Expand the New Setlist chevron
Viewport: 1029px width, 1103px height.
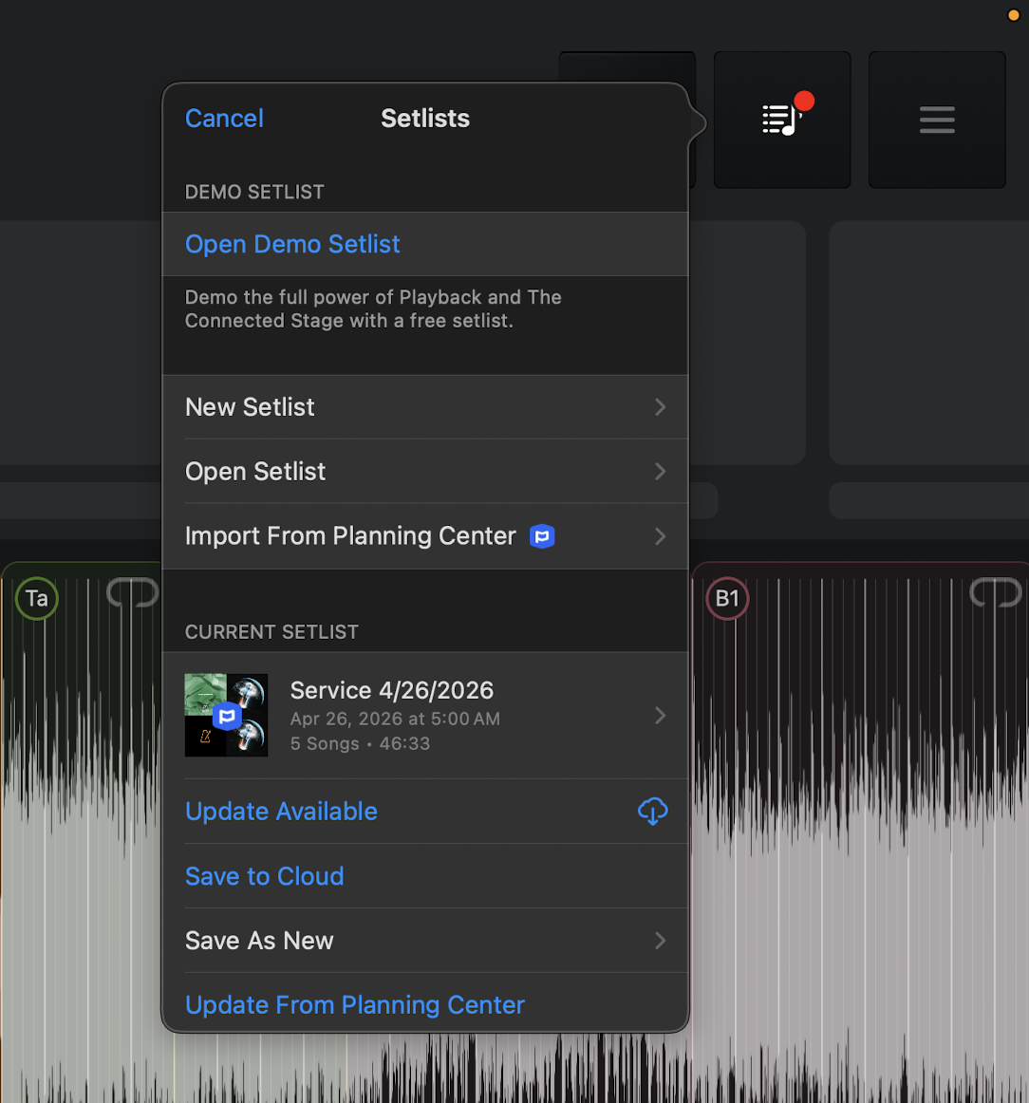pyautogui.click(x=660, y=407)
